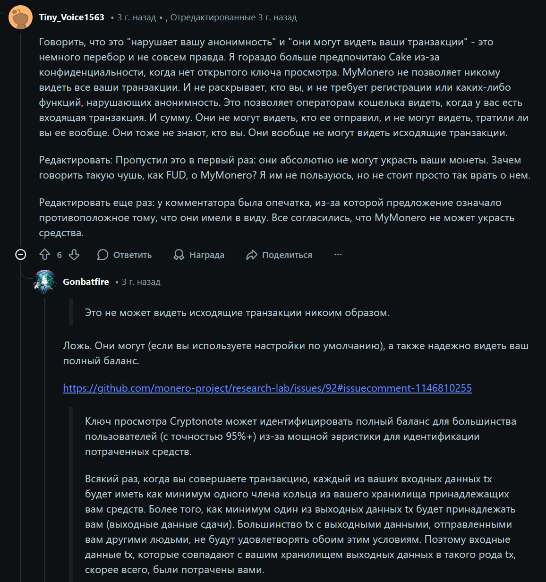Click thread line under Tiny_Voice1563 avatar

tap(21, 142)
